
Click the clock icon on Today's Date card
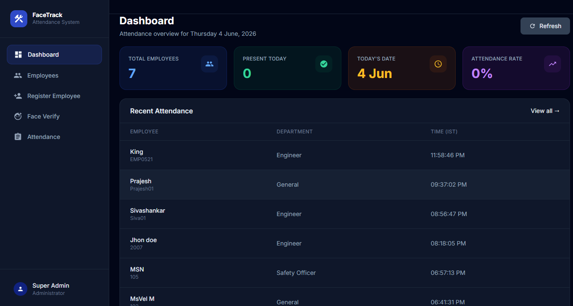pos(438,64)
